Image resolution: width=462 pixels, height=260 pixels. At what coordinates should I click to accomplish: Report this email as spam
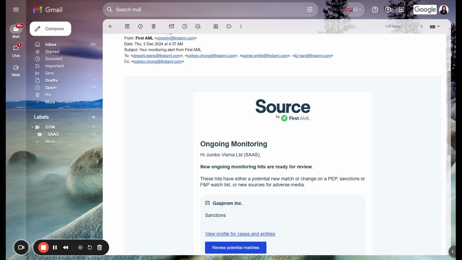140,26
